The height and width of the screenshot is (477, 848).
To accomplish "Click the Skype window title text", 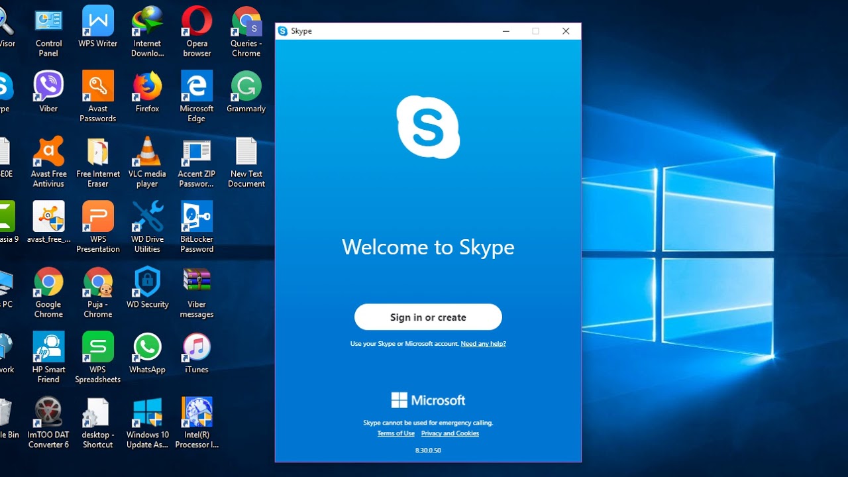I will (x=301, y=31).
